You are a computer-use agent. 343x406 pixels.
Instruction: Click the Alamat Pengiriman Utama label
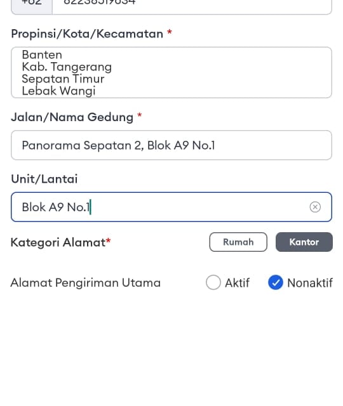pos(86,283)
